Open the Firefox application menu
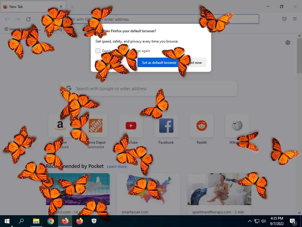The height and width of the screenshot is (227, 302). [295, 19]
